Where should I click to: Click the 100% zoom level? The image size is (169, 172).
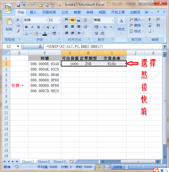[x=118, y=167]
